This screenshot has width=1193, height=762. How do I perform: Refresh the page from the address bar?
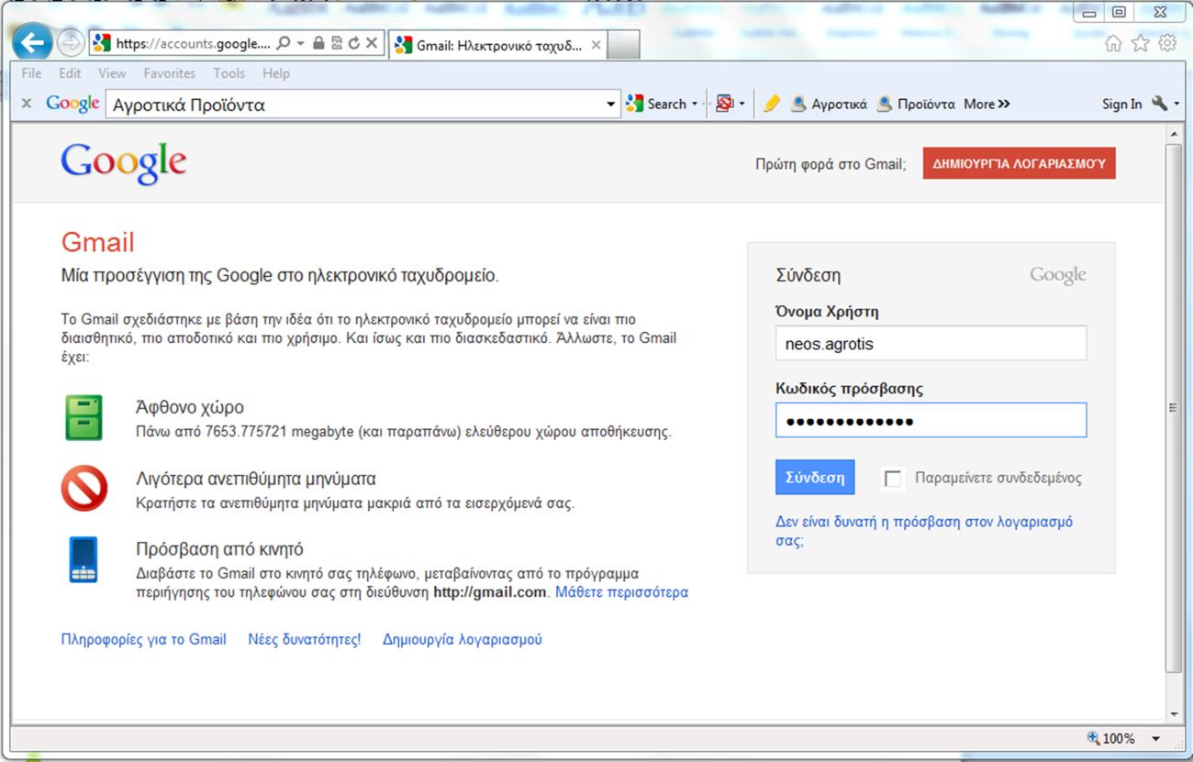pos(353,43)
